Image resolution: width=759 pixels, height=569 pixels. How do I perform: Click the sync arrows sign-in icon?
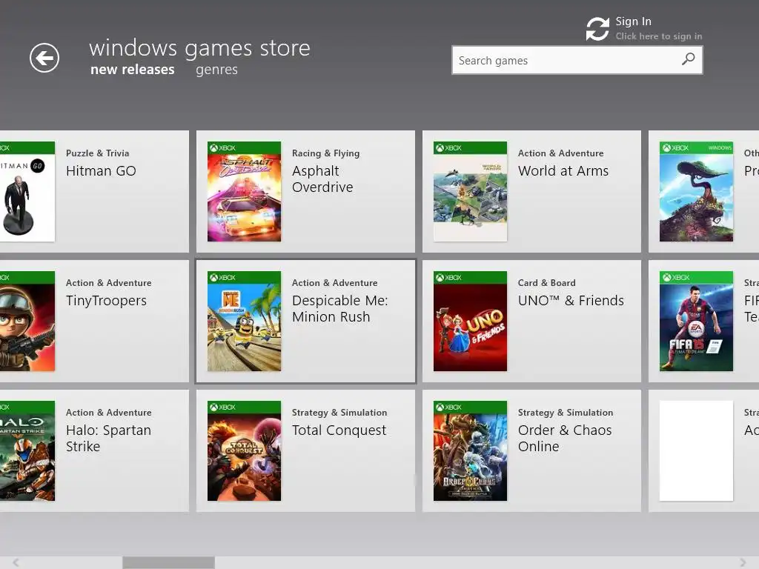[x=597, y=29]
